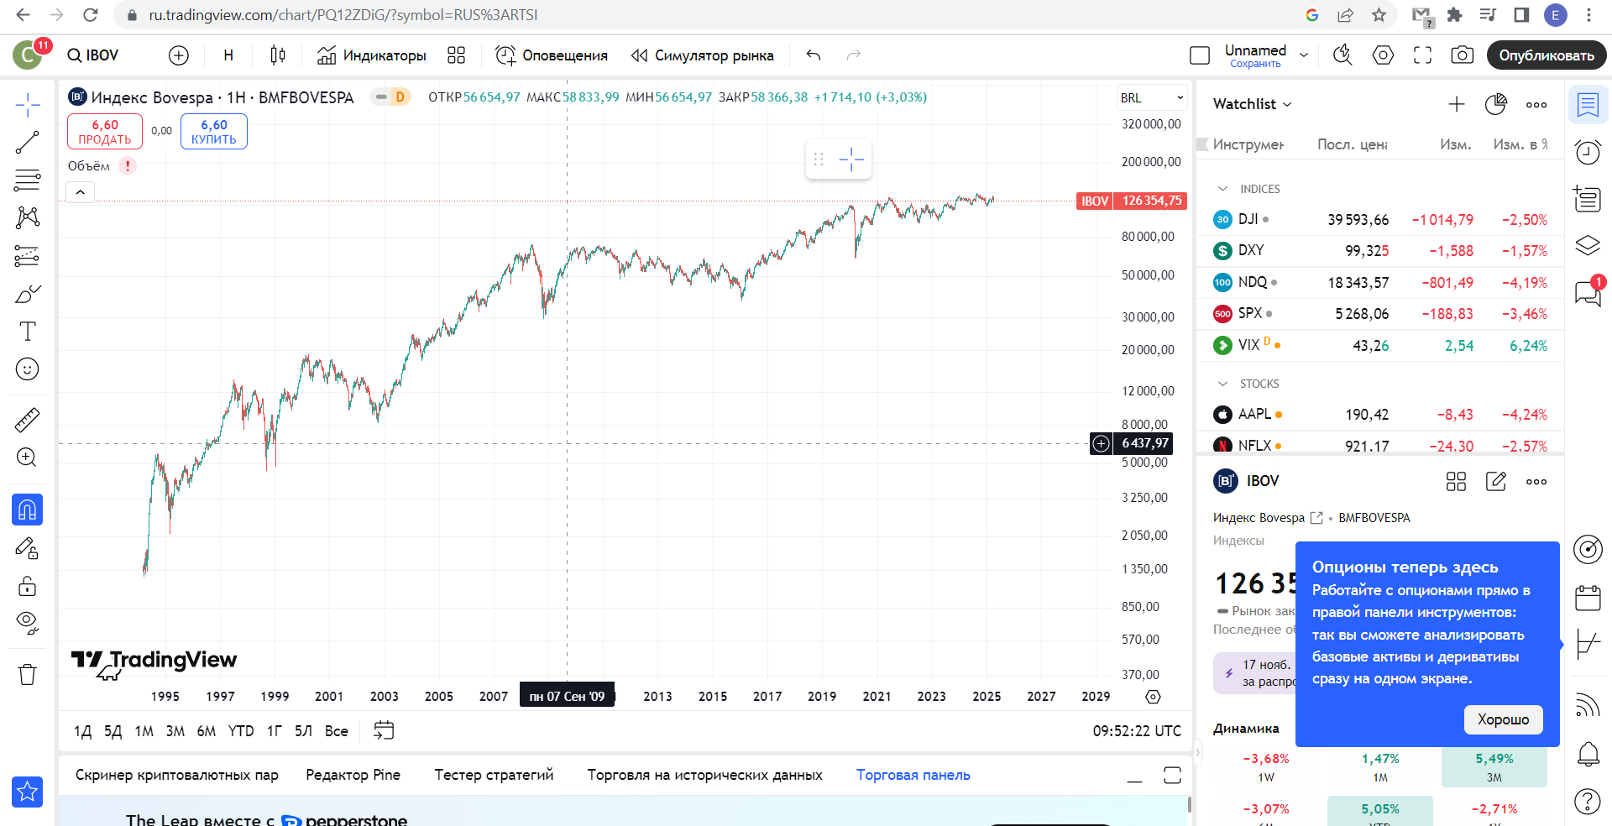
Task: Open the alerts clock sidebar icon
Action: 1588,152
